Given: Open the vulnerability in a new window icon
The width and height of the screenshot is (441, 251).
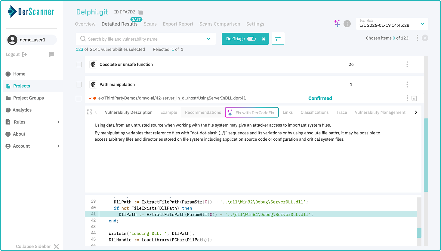Looking at the screenshot, I should [414, 98].
